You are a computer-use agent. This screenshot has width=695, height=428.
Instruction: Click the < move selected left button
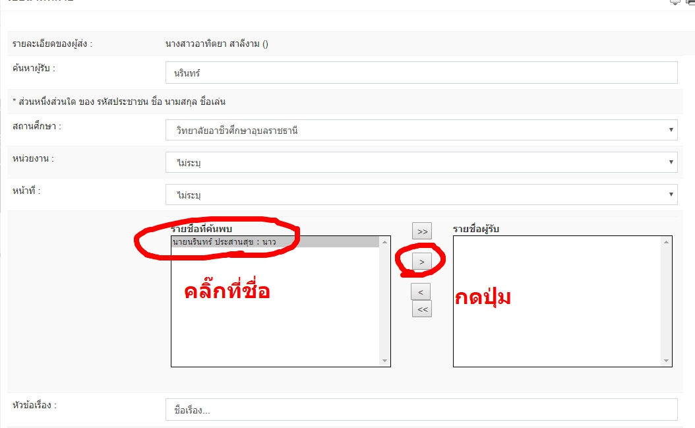(x=421, y=292)
